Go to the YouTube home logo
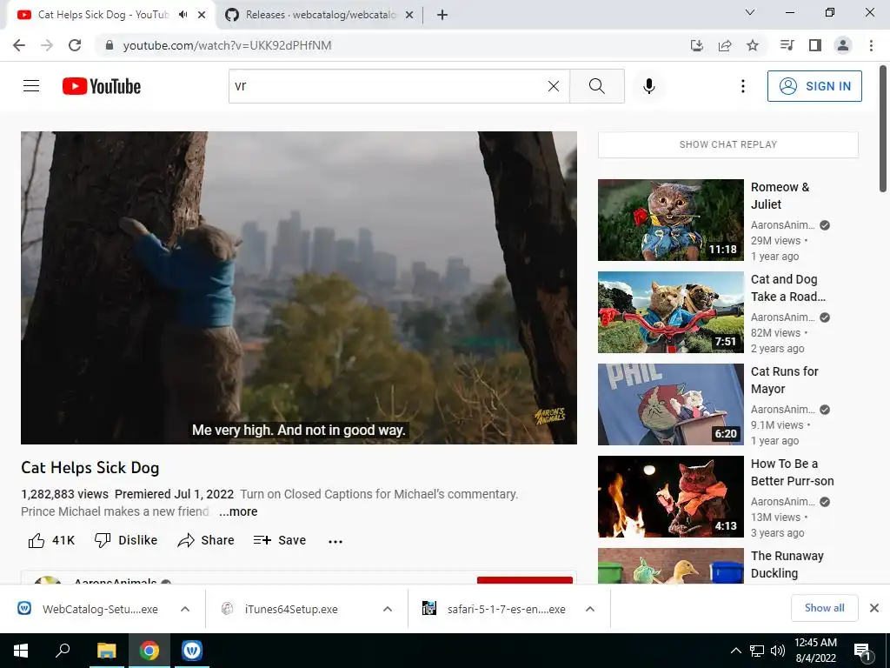The width and height of the screenshot is (890, 668). pyautogui.click(x=102, y=86)
